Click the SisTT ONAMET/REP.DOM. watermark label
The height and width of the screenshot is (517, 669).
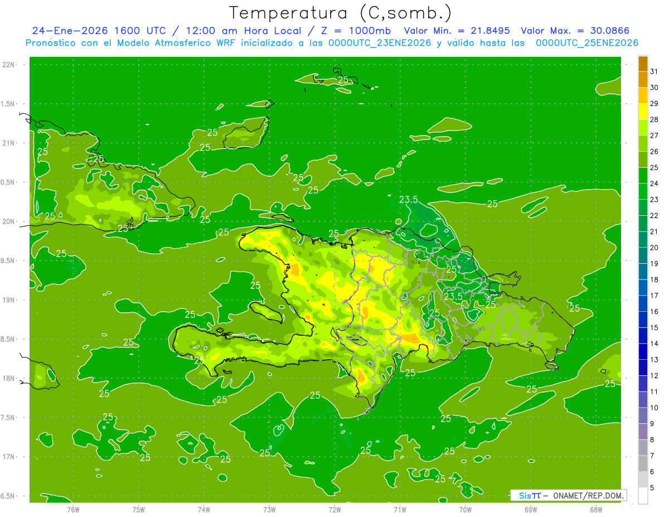click(568, 495)
